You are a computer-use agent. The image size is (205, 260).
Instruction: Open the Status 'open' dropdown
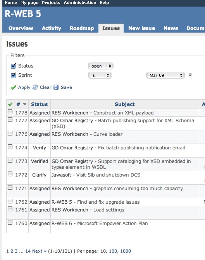101,66
